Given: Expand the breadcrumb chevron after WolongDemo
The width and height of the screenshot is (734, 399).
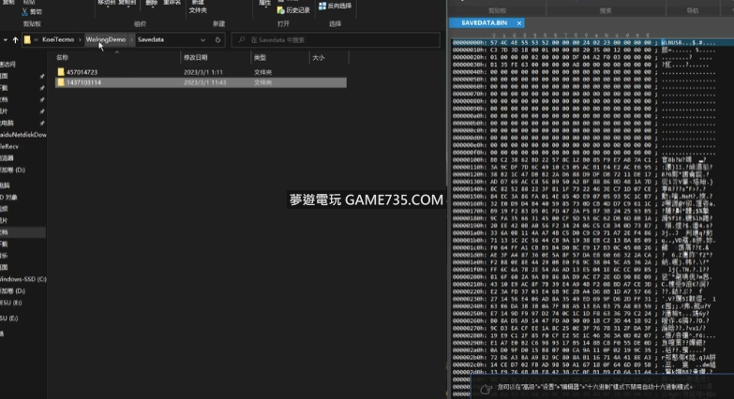Looking at the screenshot, I should [x=130, y=40].
